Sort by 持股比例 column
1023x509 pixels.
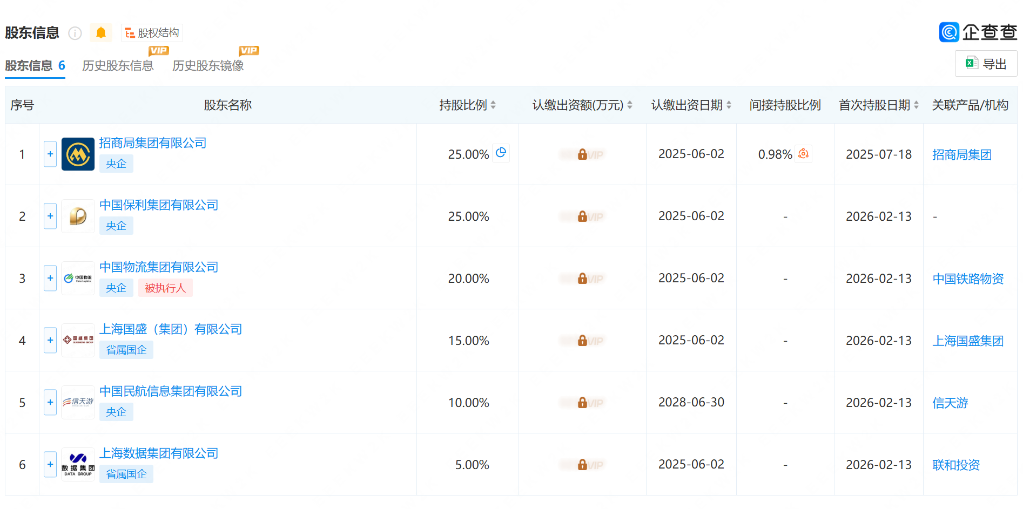493,105
